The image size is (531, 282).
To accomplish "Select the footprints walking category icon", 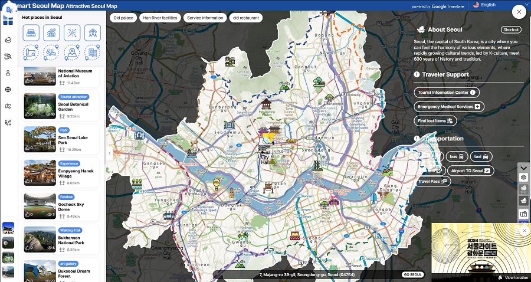I will (51, 53).
